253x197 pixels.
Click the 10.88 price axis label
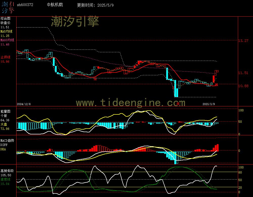point(243,86)
